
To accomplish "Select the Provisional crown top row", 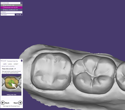I will click(11, 8).
